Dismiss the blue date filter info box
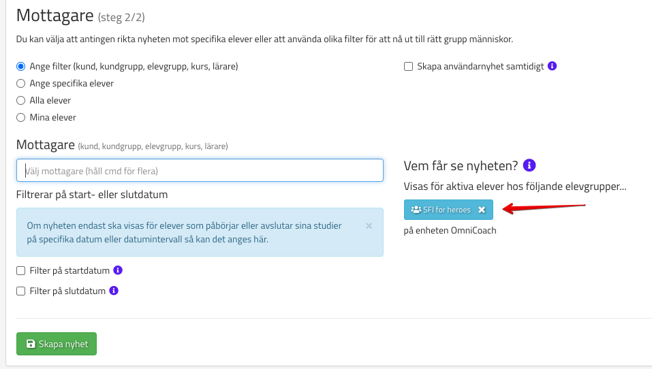Viewport: 652px width, 369px height. pyautogui.click(x=369, y=225)
